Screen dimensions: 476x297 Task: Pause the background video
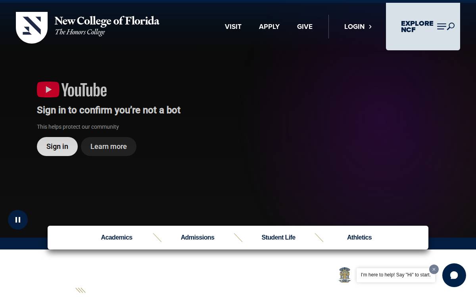click(18, 220)
